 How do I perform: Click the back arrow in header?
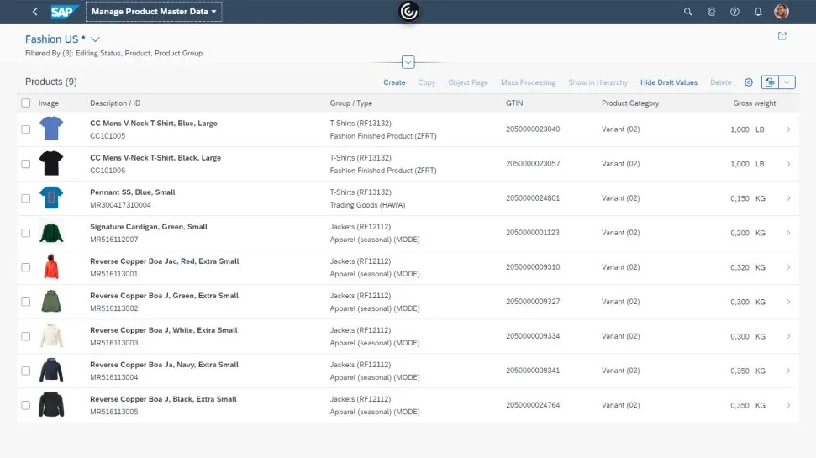[x=34, y=12]
